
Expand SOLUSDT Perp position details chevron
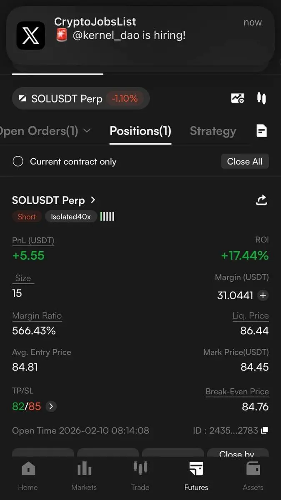tap(93, 200)
